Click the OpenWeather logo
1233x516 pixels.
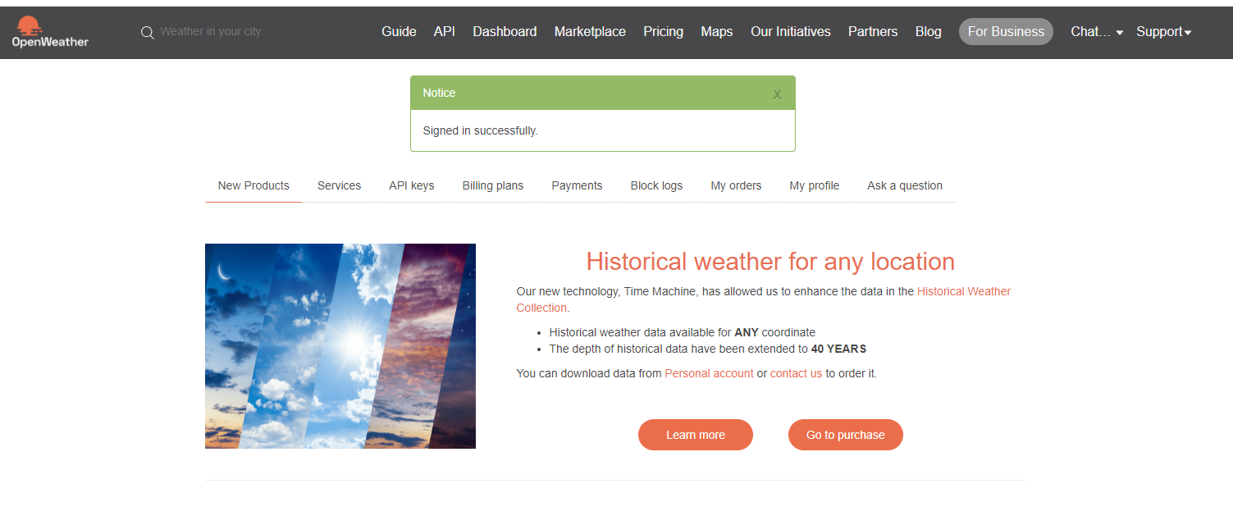(50, 32)
